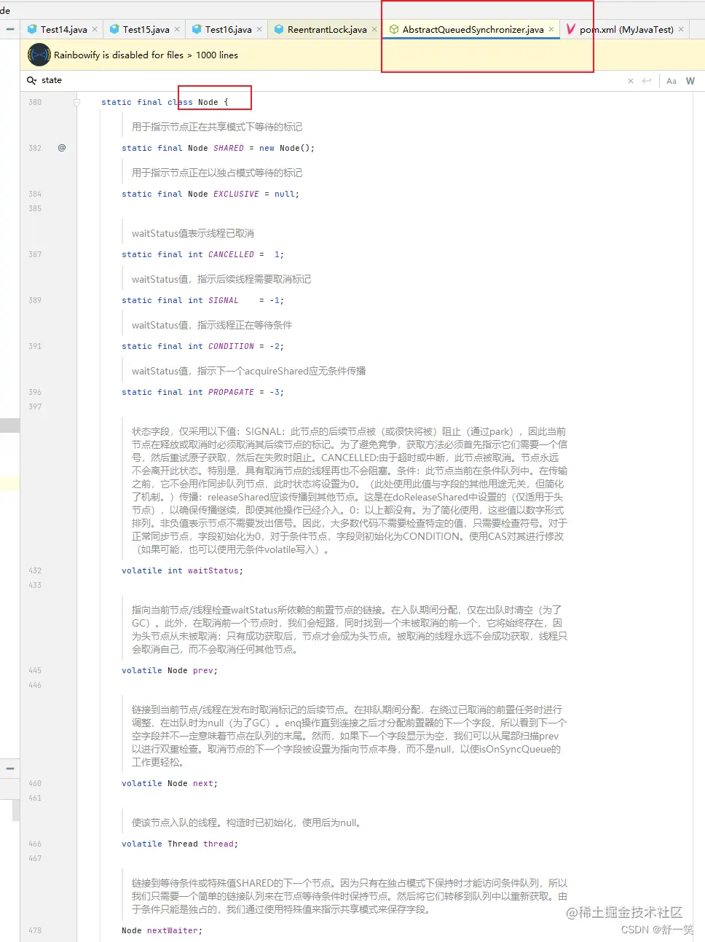705x942 pixels.
Task: Click the PROPAGATE constant name
Action: pyautogui.click(x=231, y=393)
